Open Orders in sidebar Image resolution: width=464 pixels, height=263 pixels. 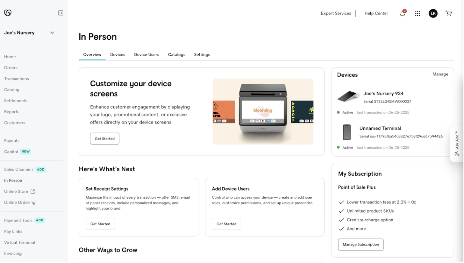pos(11,68)
